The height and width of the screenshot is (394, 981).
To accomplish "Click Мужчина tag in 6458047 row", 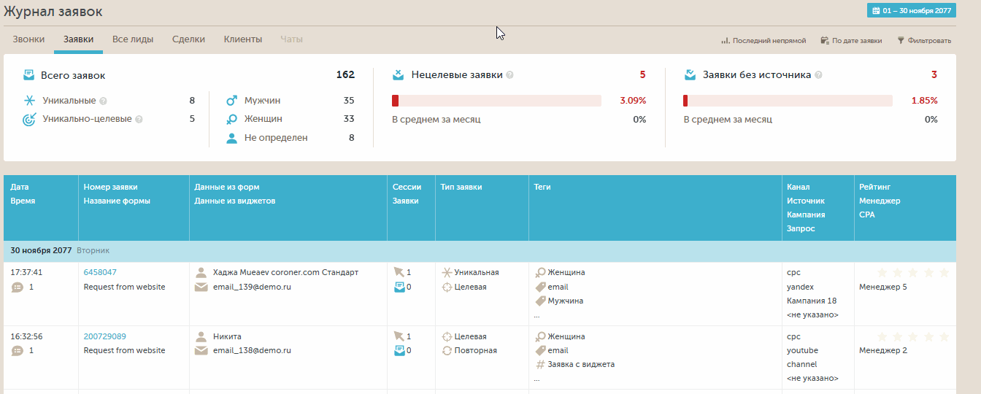I will pos(565,301).
